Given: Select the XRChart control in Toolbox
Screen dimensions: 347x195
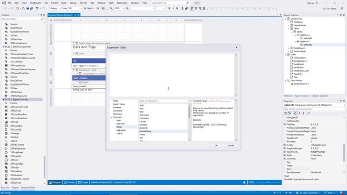Looking at the screenshot, I should pyautogui.click(x=14, y=122).
